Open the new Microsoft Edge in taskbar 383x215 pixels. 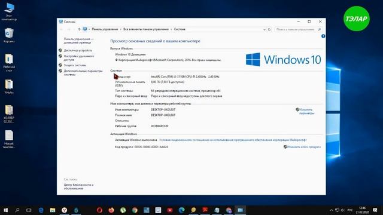coord(181,210)
